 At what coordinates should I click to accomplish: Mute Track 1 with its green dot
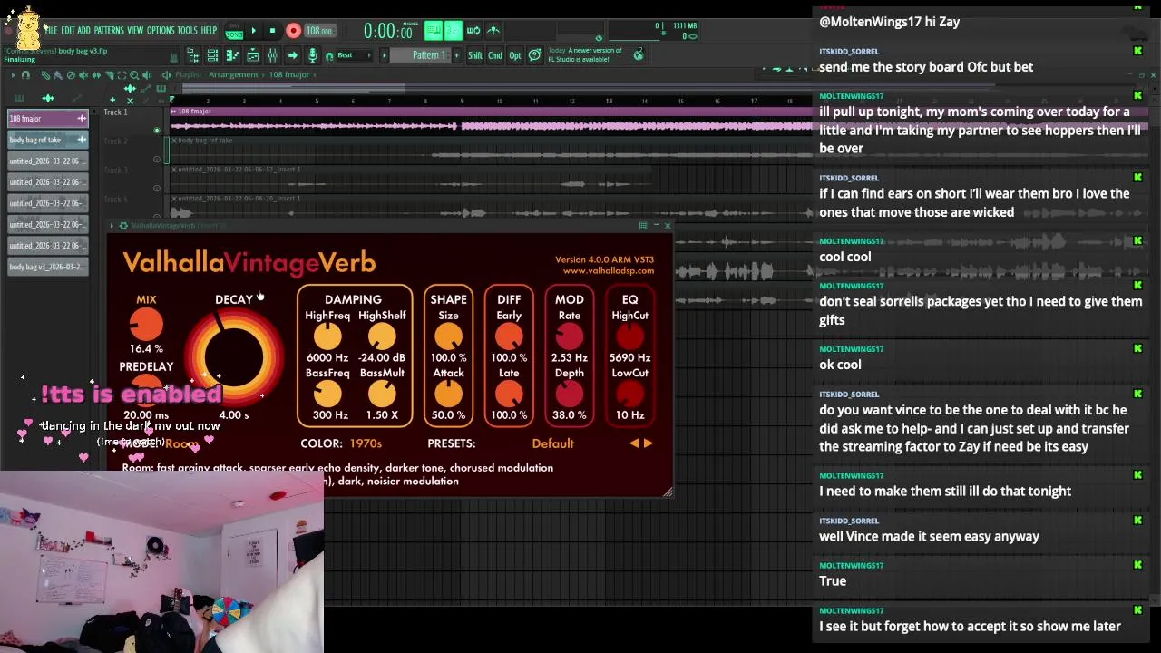pyautogui.click(x=156, y=131)
